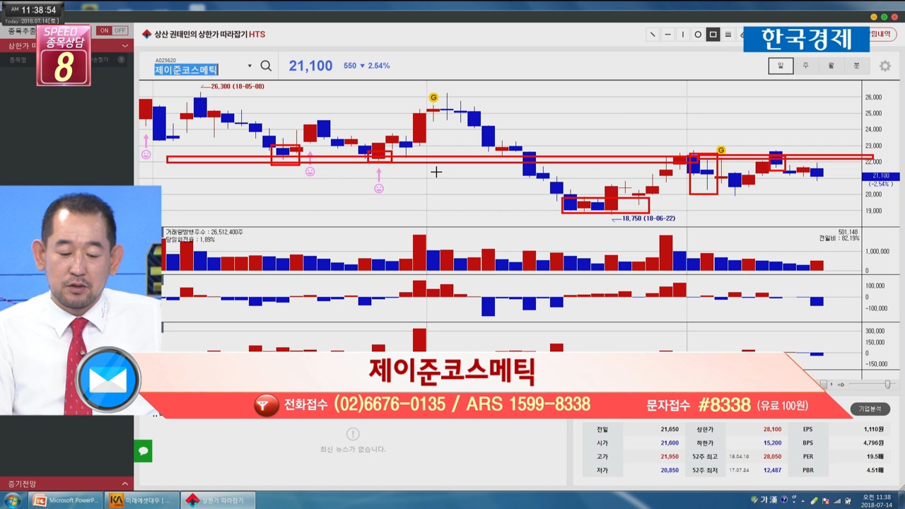Switch to minute (분) chart tab
Image resolution: width=905 pixels, height=509 pixels.
pos(856,66)
